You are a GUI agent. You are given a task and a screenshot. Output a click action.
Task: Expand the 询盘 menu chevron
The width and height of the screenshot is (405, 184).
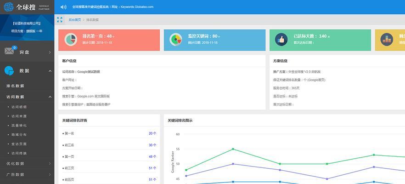point(50,52)
